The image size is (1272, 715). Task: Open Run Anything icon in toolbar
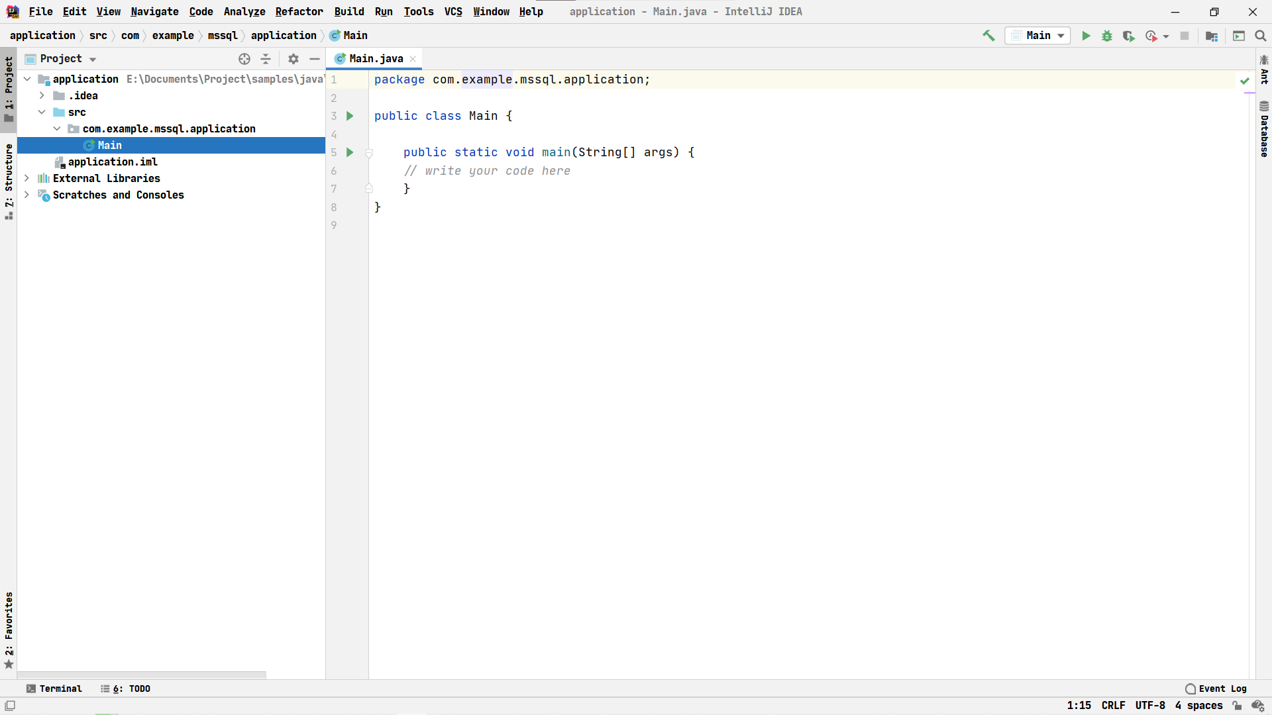1239,36
